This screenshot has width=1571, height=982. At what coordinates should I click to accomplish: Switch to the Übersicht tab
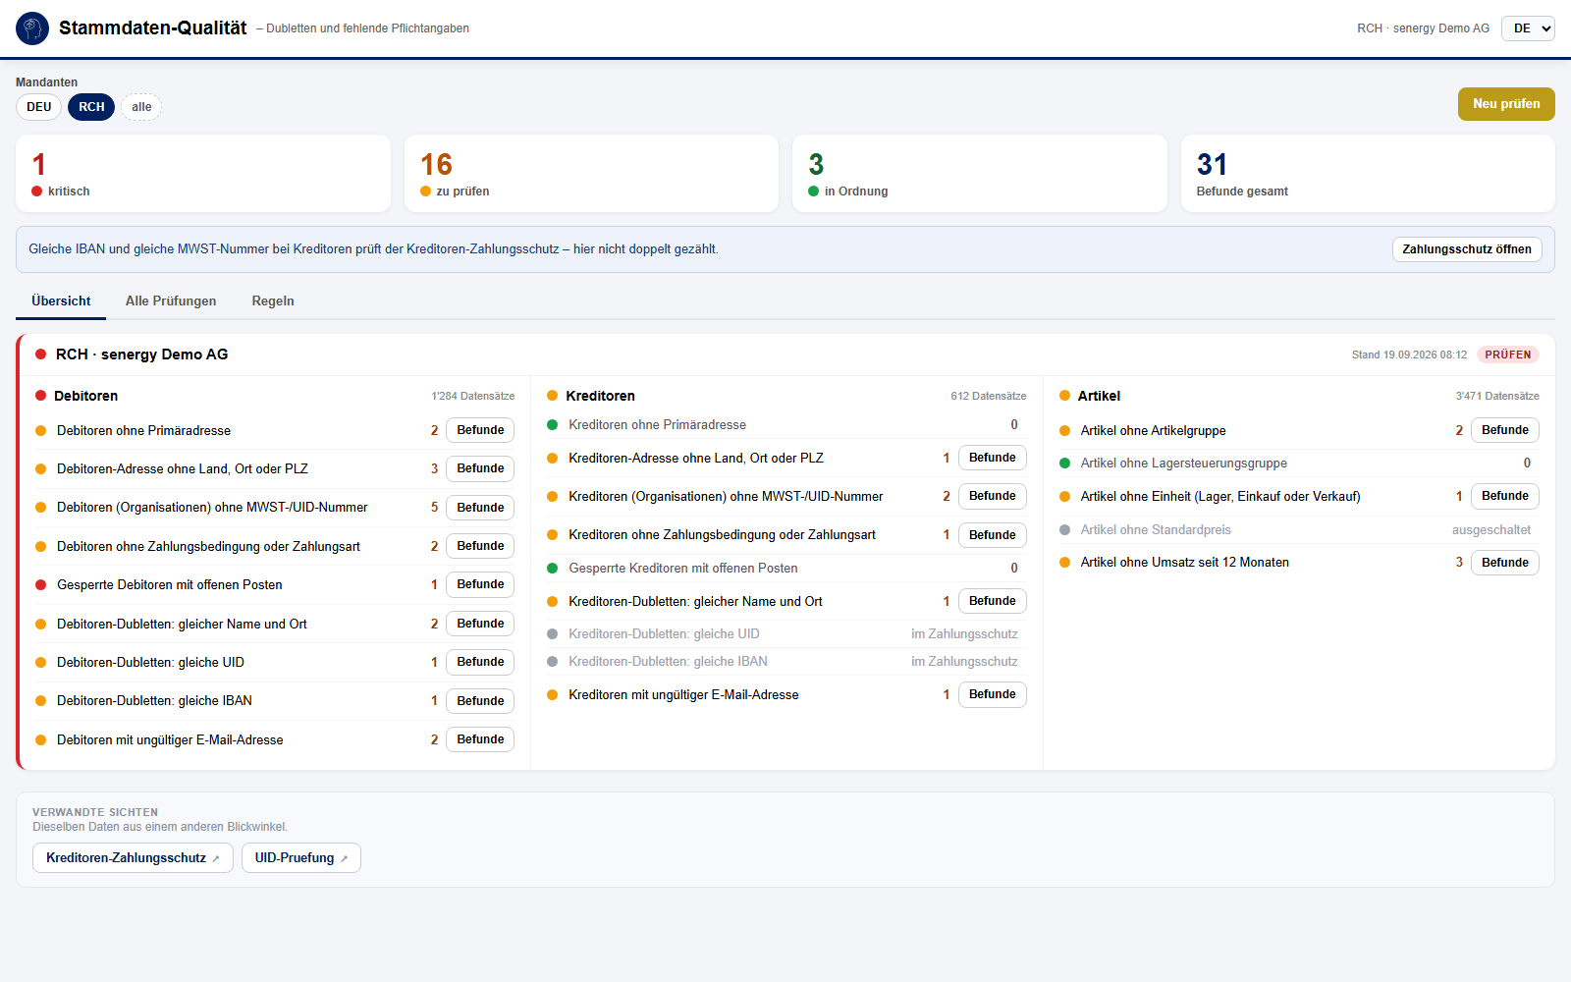click(61, 301)
